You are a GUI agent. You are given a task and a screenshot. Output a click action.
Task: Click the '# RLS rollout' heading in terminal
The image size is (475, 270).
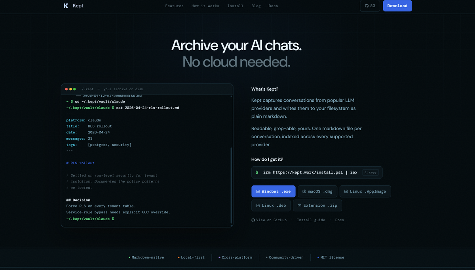(x=80, y=163)
